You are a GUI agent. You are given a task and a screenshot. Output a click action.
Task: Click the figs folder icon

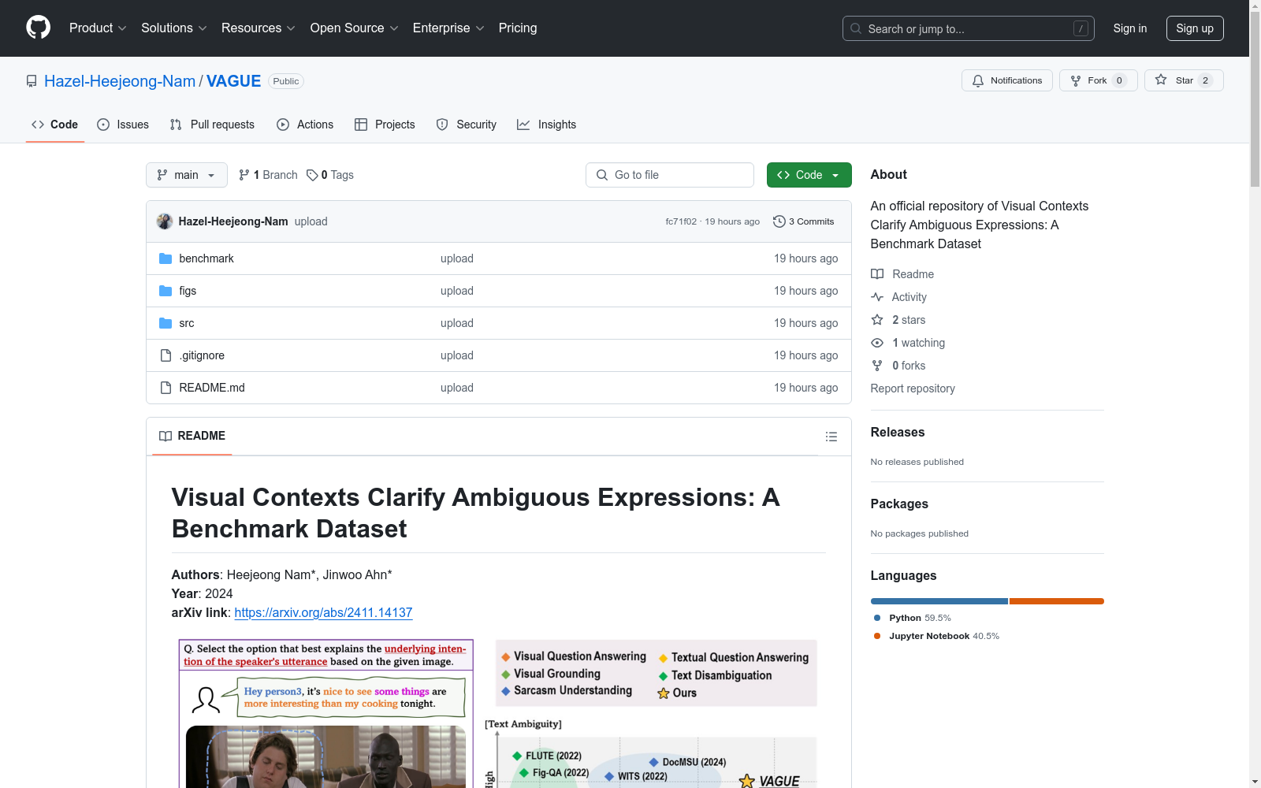(166, 291)
